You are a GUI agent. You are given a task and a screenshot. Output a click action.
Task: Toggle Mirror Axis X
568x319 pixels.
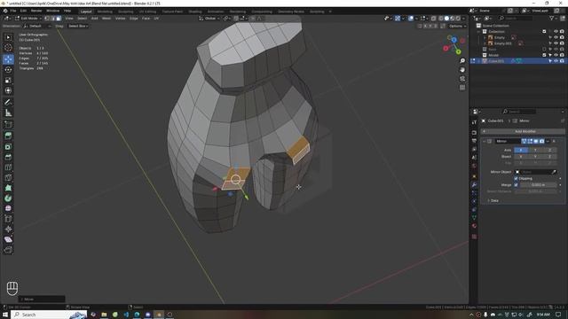(521, 150)
